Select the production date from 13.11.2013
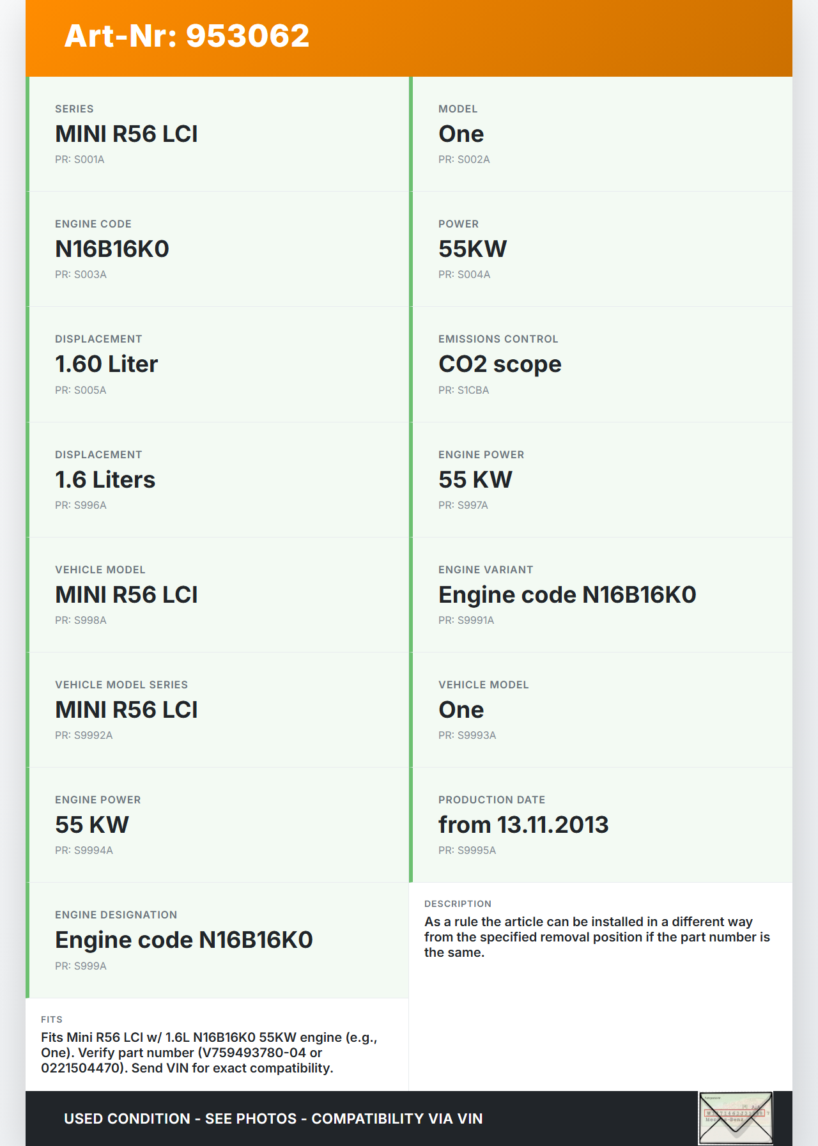The height and width of the screenshot is (1146, 818). tap(523, 825)
